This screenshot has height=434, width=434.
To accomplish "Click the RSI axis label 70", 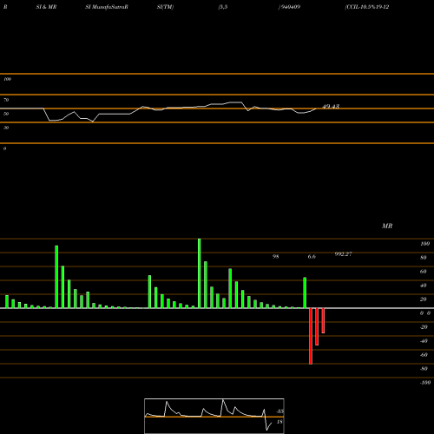I will coord(6,100).
